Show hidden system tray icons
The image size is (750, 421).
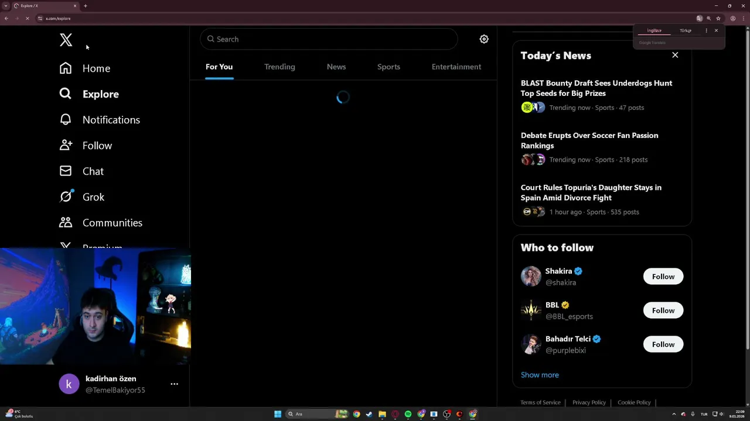(674, 414)
